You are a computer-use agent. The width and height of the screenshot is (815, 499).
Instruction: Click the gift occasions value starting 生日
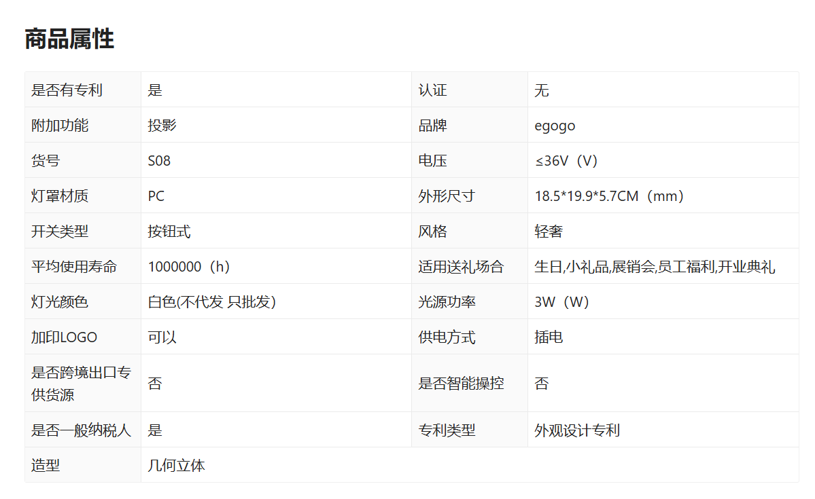point(655,267)
